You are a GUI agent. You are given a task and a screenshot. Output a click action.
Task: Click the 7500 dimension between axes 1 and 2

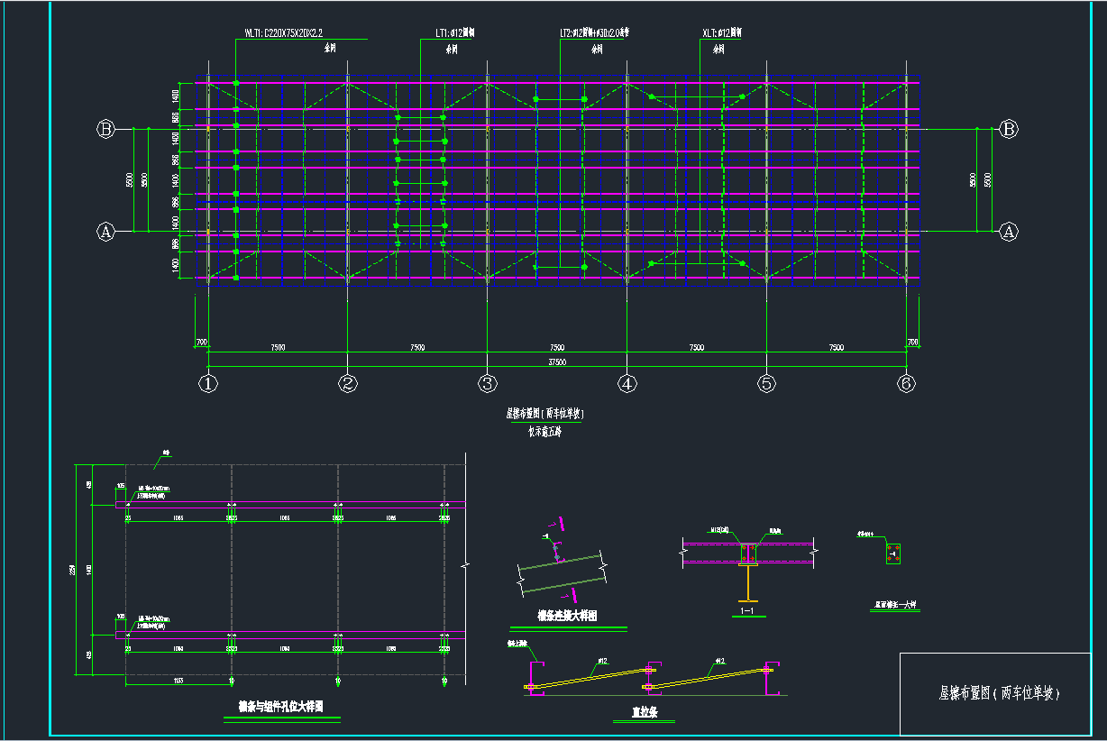coord(278,347)
